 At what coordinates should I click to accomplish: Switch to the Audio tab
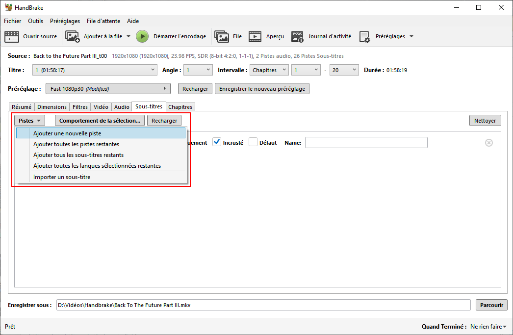tap(122, 107)
